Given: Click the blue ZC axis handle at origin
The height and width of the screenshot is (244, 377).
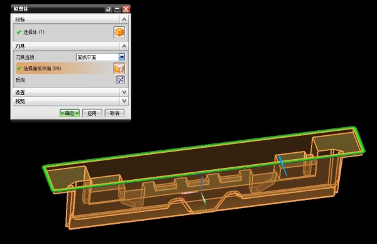Looking at the screenshot, I should 202,182.
